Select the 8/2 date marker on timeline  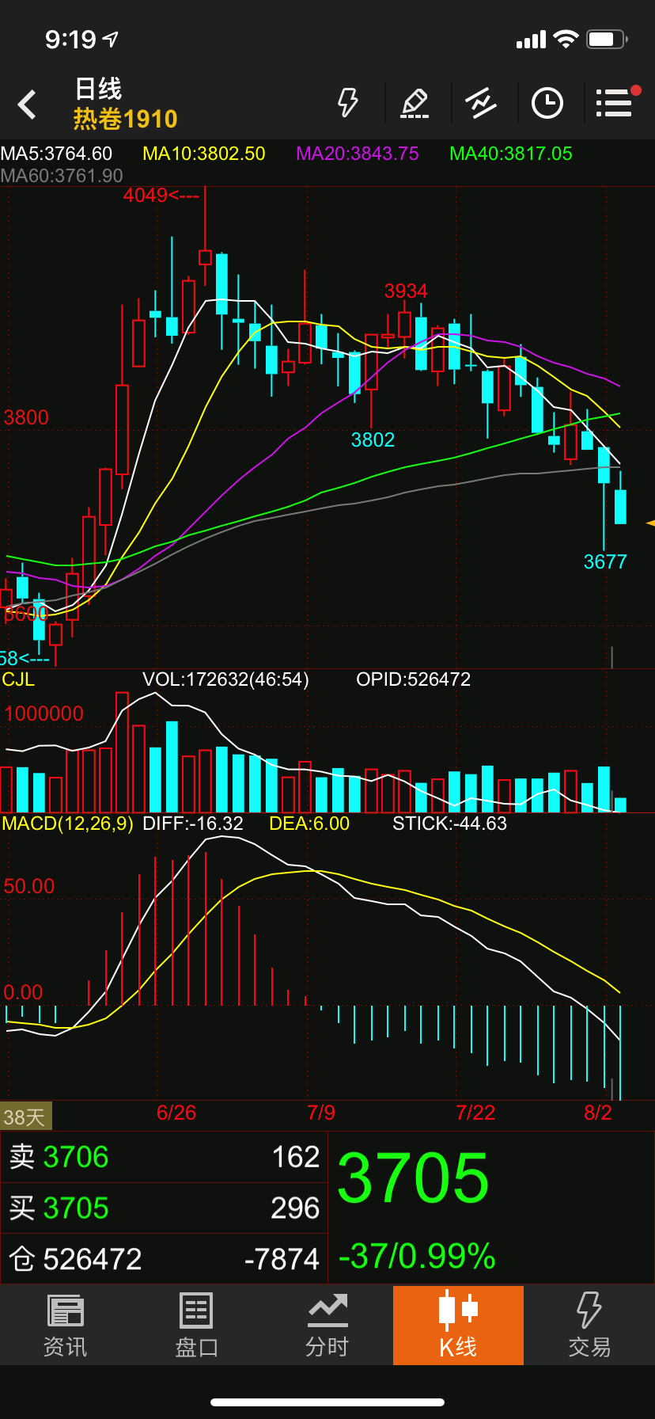point(598,1113)
